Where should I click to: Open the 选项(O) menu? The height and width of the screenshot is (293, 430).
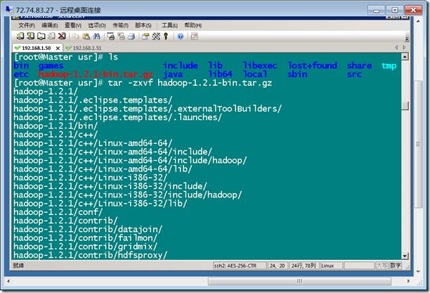pyautogui.click(x=97, y=25)
